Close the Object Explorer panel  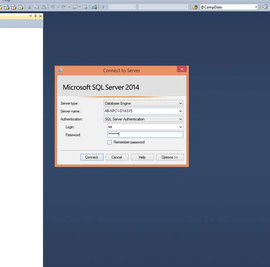(x=40, y=16)
